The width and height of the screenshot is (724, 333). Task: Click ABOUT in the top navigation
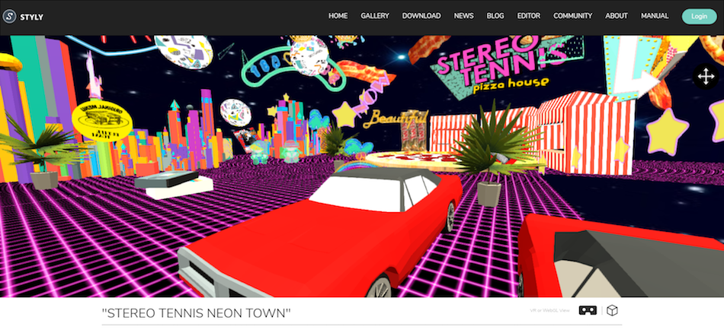(x=617, y=16)
